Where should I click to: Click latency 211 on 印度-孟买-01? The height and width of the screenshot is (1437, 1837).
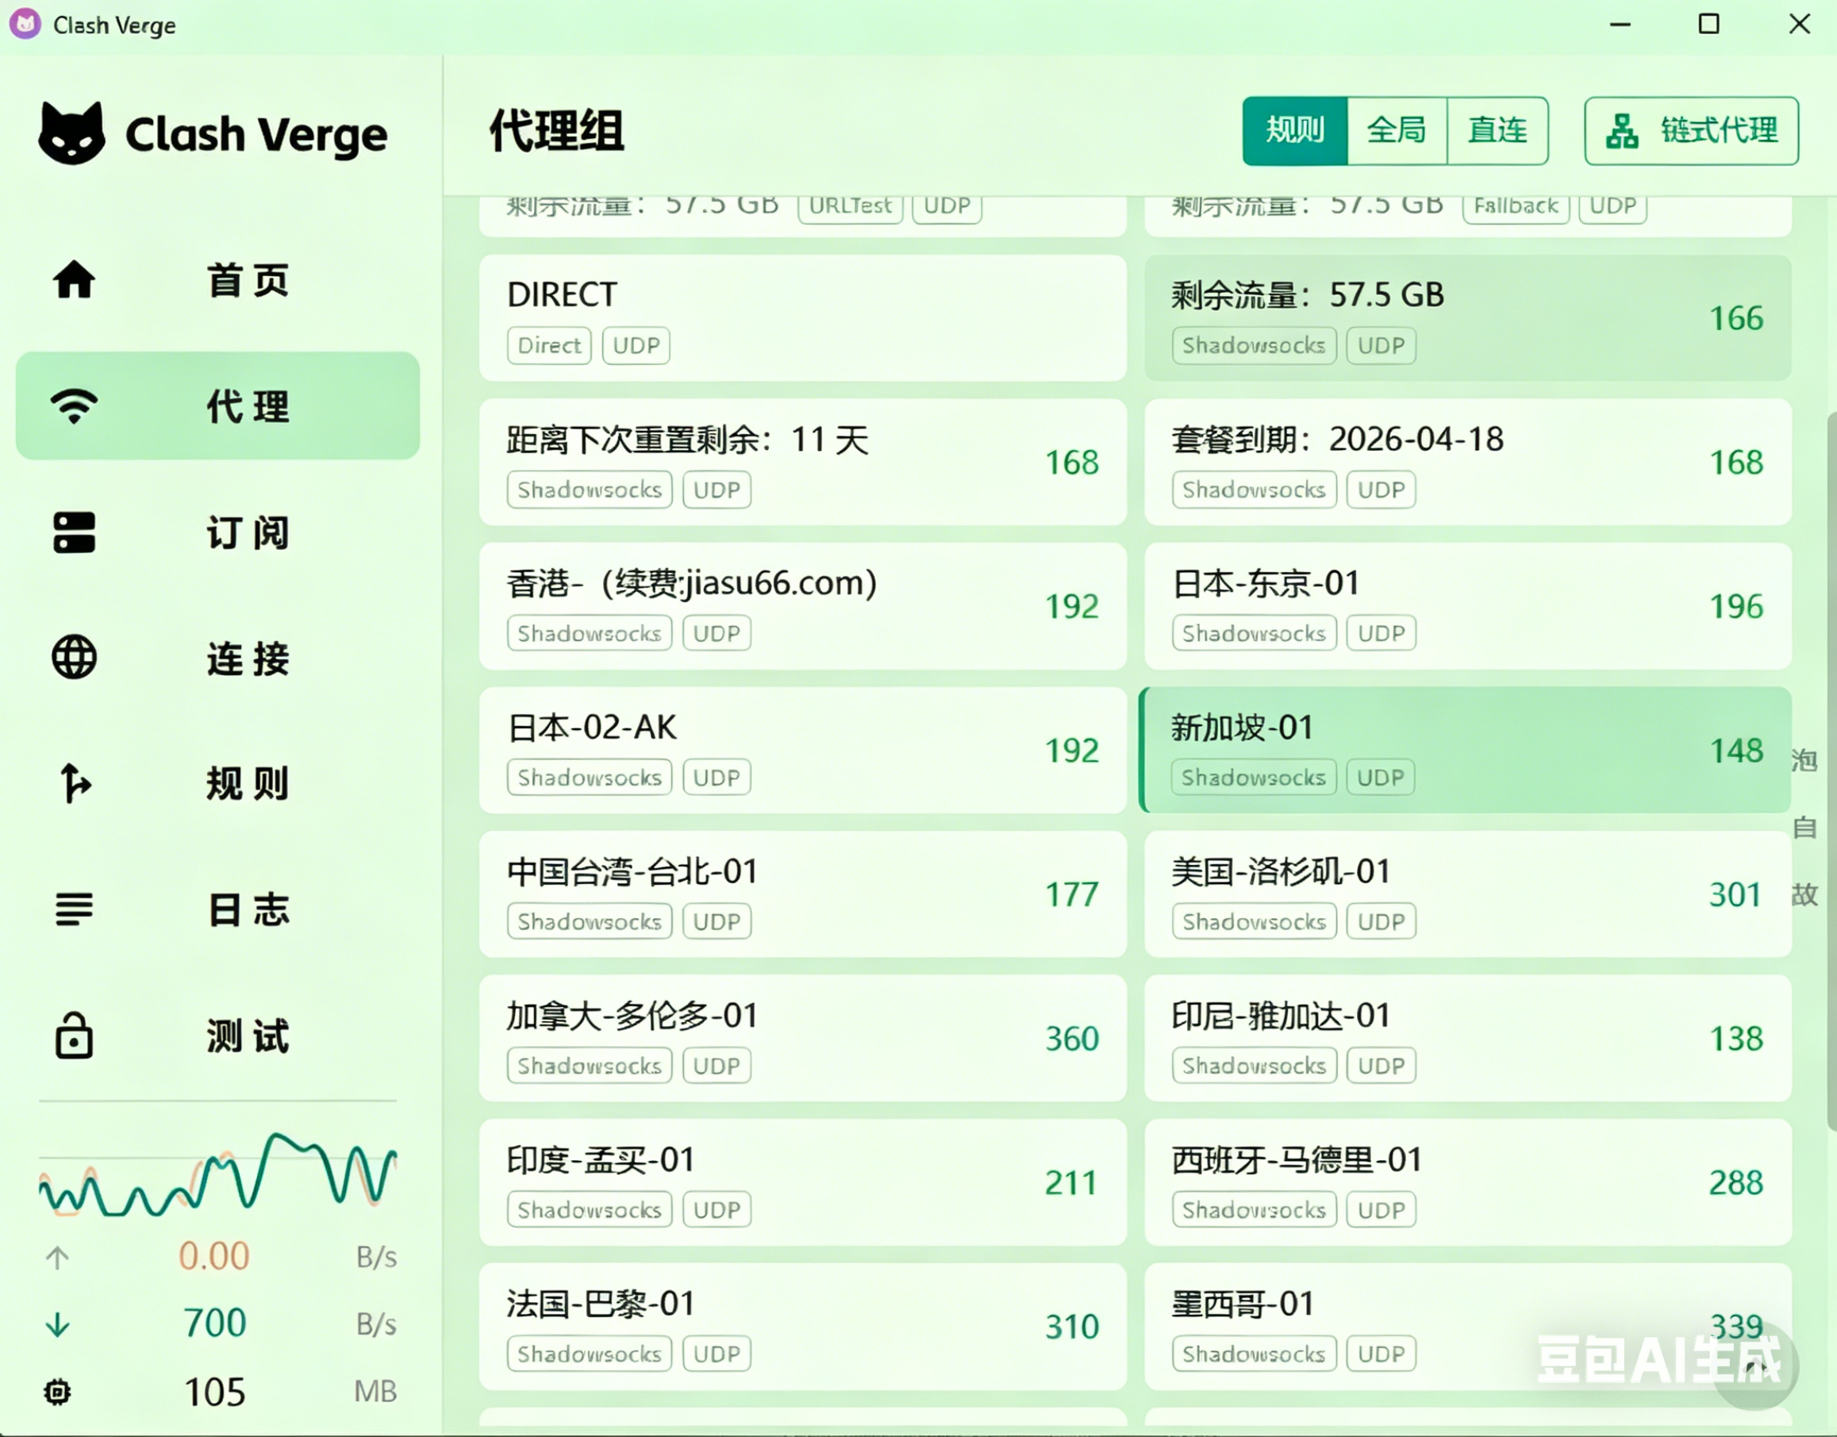pyautogui.click(x=1070, y=1183)
